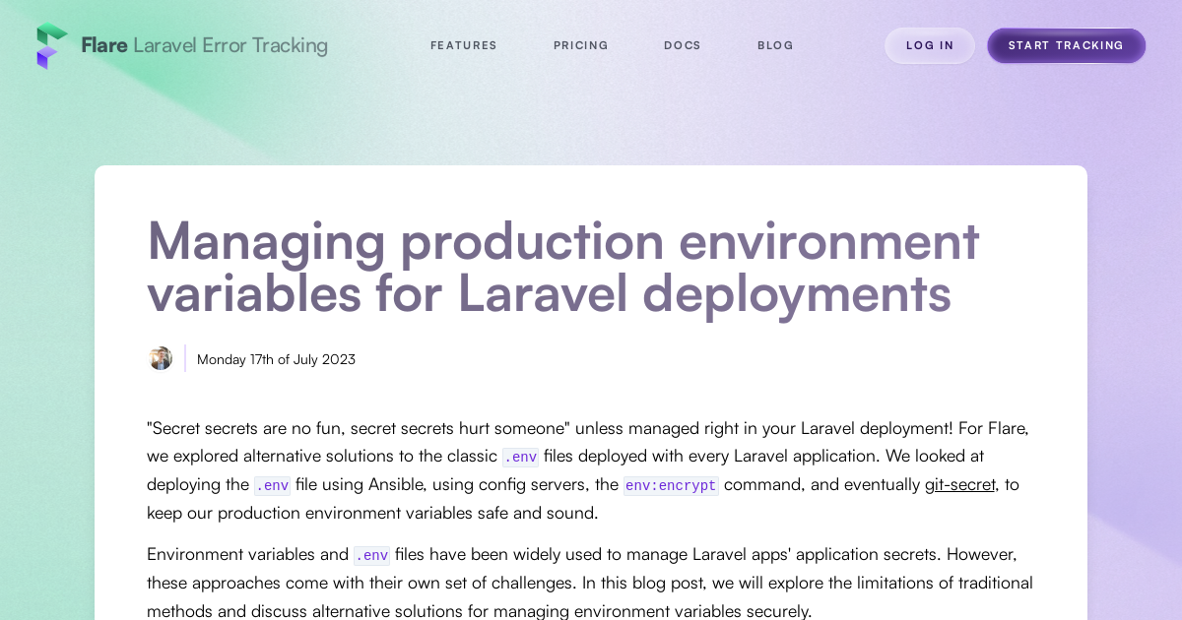Click the author avatar thumbnail
This screenshot has width=1182, height=620.
pos(161,358)
